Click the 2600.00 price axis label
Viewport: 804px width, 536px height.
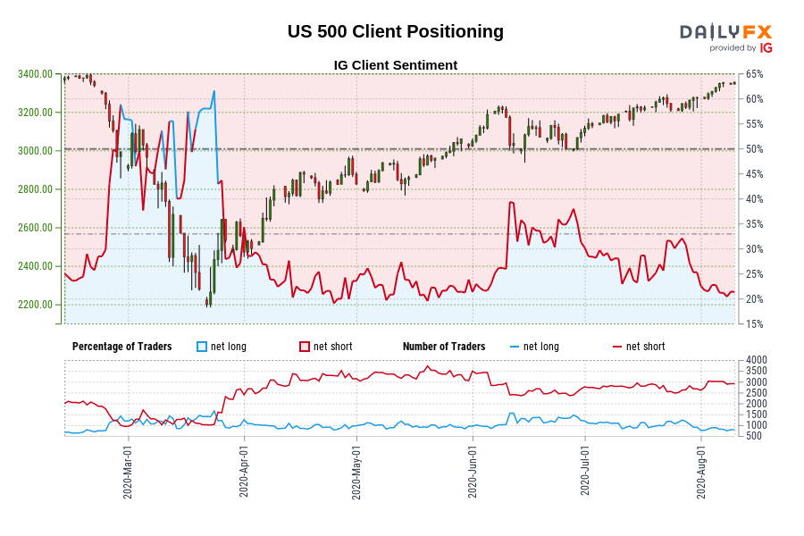[x=35, y=228]
